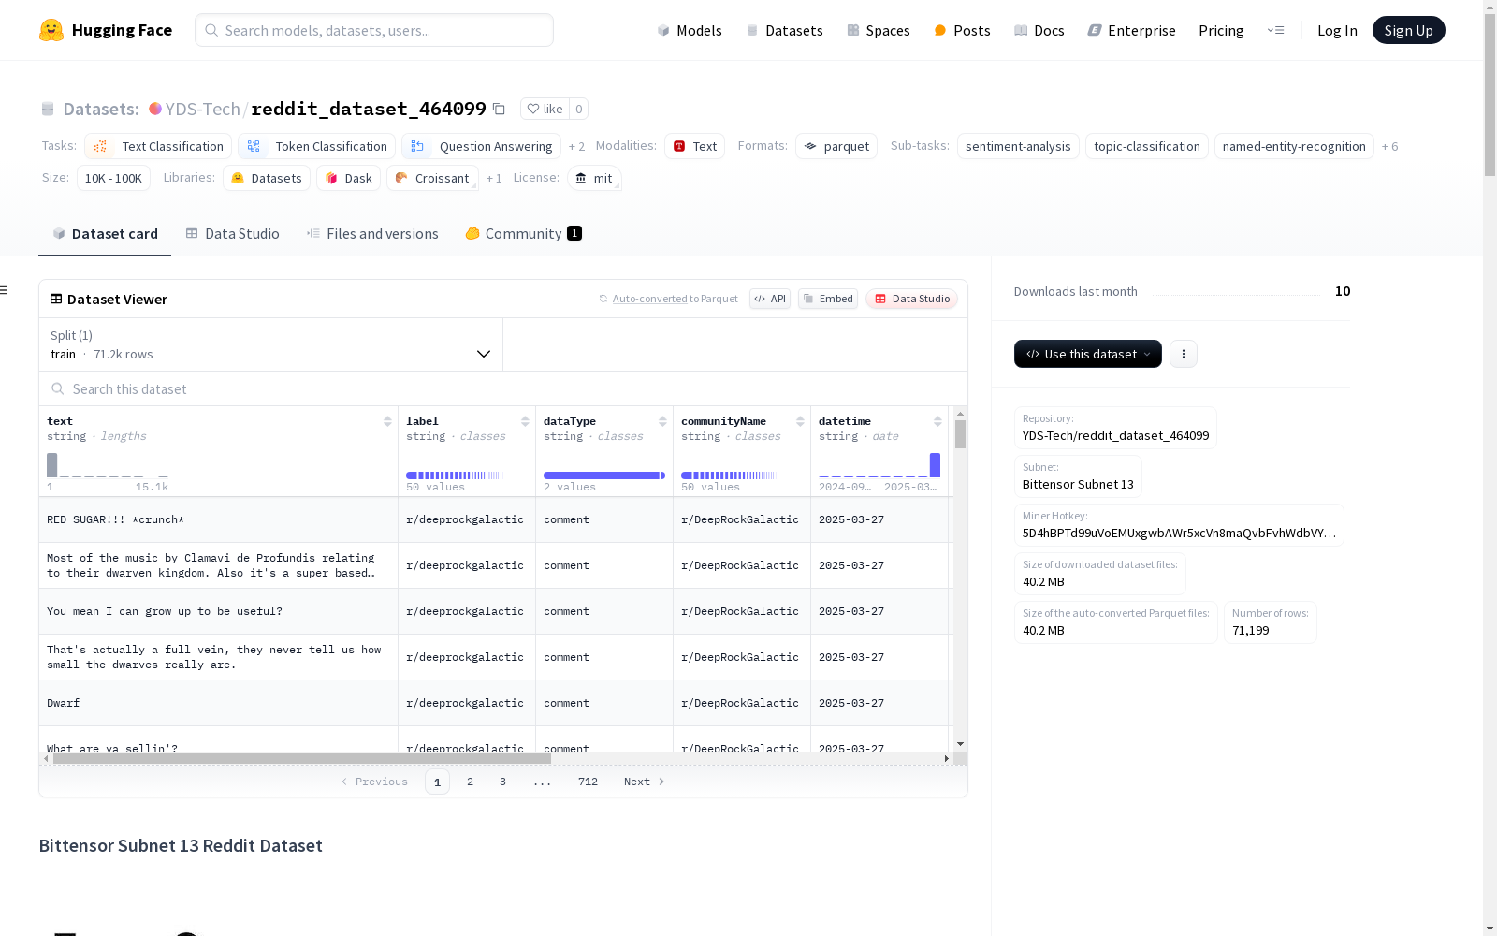
Task: Click the mit license tag
Action: click(594, 178)
